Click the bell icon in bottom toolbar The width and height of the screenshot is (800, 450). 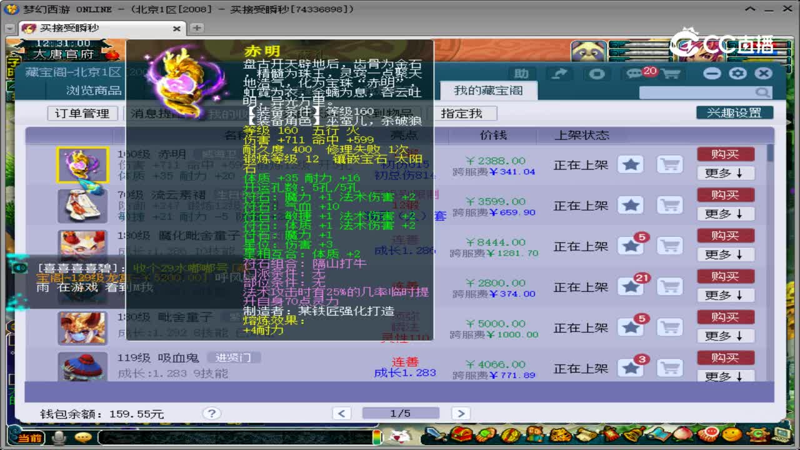point(634,434)
